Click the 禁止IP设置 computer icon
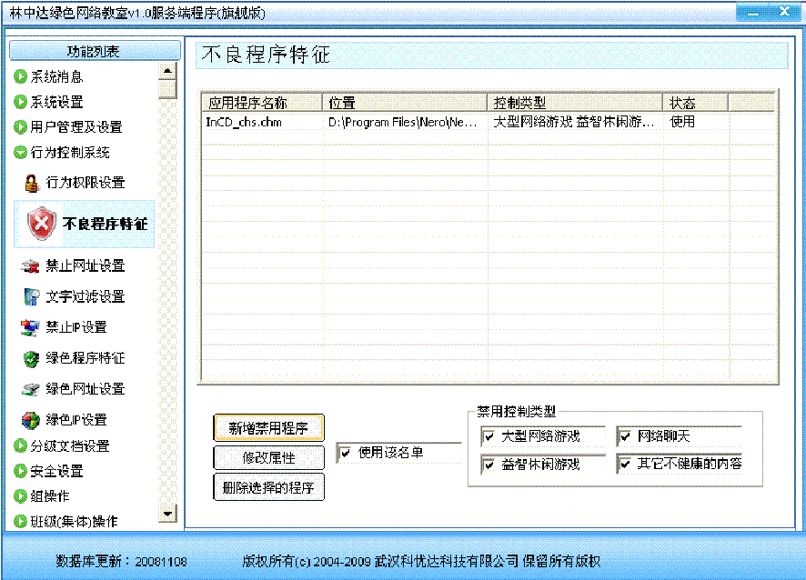 point(32,327)
